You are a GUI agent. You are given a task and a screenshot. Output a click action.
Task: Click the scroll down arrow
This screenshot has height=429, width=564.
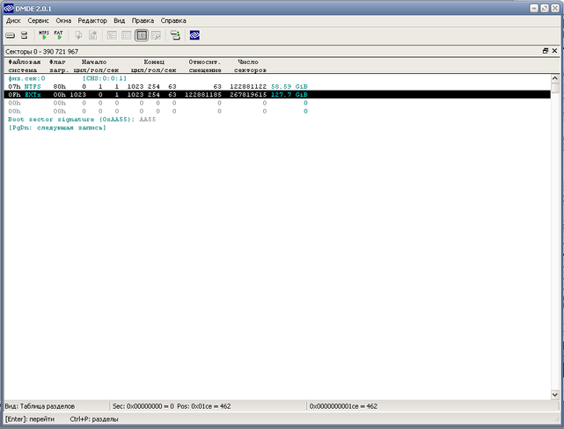click(x=554, y=395)
